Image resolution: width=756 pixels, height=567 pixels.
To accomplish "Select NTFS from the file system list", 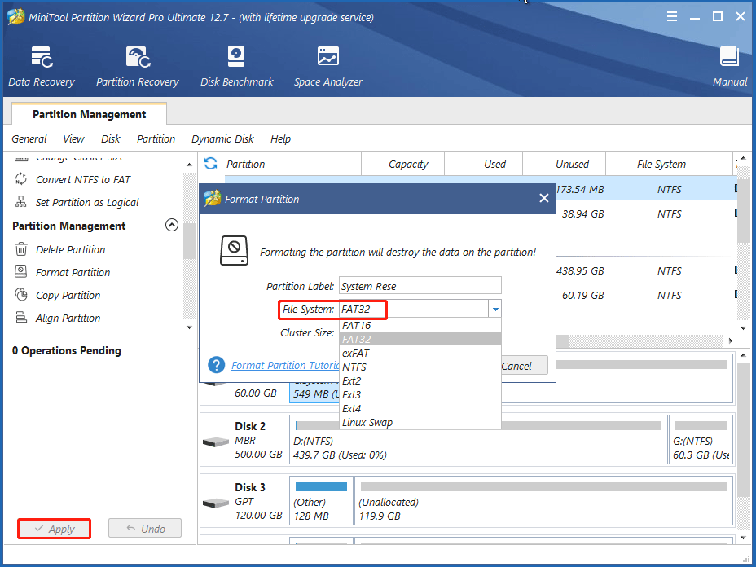I will [x=354, y=367].
